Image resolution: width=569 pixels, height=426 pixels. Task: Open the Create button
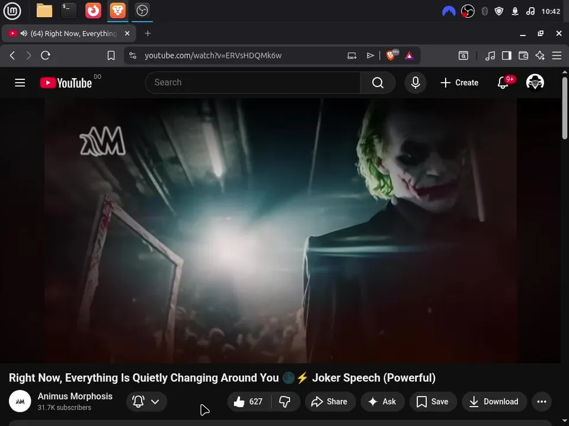459,83
